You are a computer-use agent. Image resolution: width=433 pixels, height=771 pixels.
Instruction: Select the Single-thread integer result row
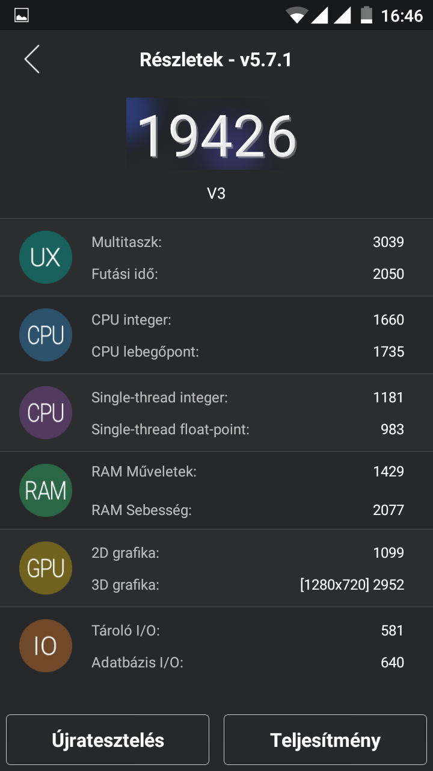pyautogui.click(x=247, y=398)
